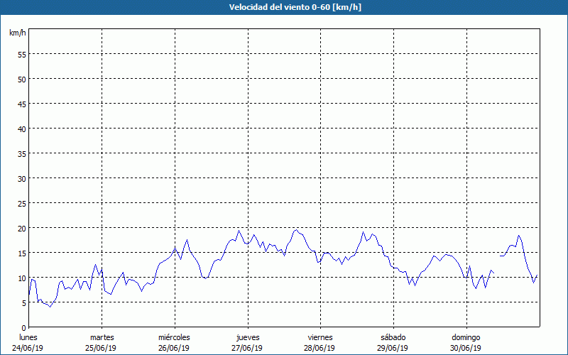Select the 45 value on the y-axis

(22, 104)
